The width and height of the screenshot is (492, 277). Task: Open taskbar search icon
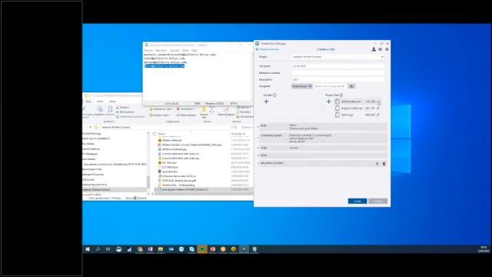(98, 249)
